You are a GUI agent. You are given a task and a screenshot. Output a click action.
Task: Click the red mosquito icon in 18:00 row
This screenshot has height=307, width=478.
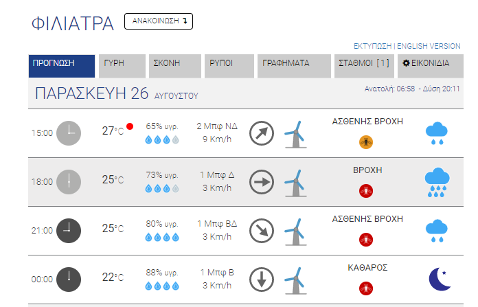pyautogui.click(x=366, y=191)
